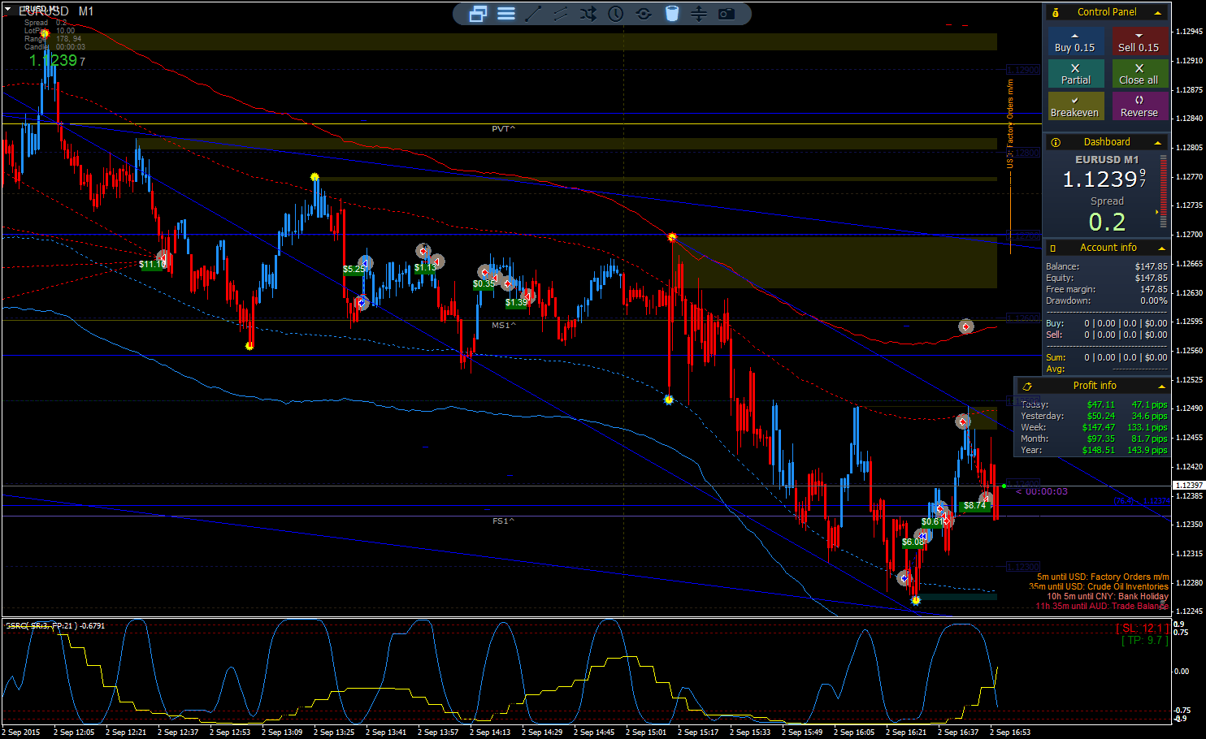Click the X icon on Close all
Image resolution: width=1206 pixels, height=739 pixels.
click(x=1139, y=68)
